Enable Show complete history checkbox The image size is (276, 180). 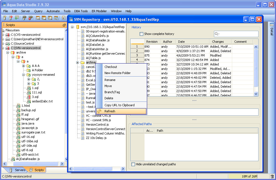point(142,34)
